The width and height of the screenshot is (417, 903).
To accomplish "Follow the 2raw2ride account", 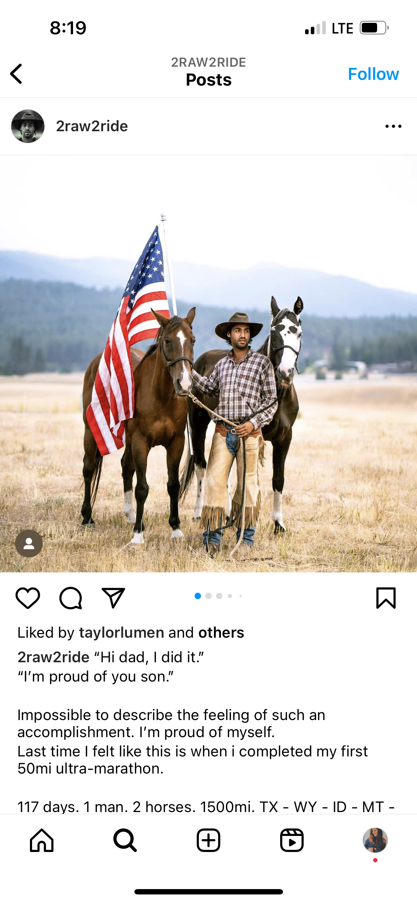I will pyautogui.click(x=373, y=74).
